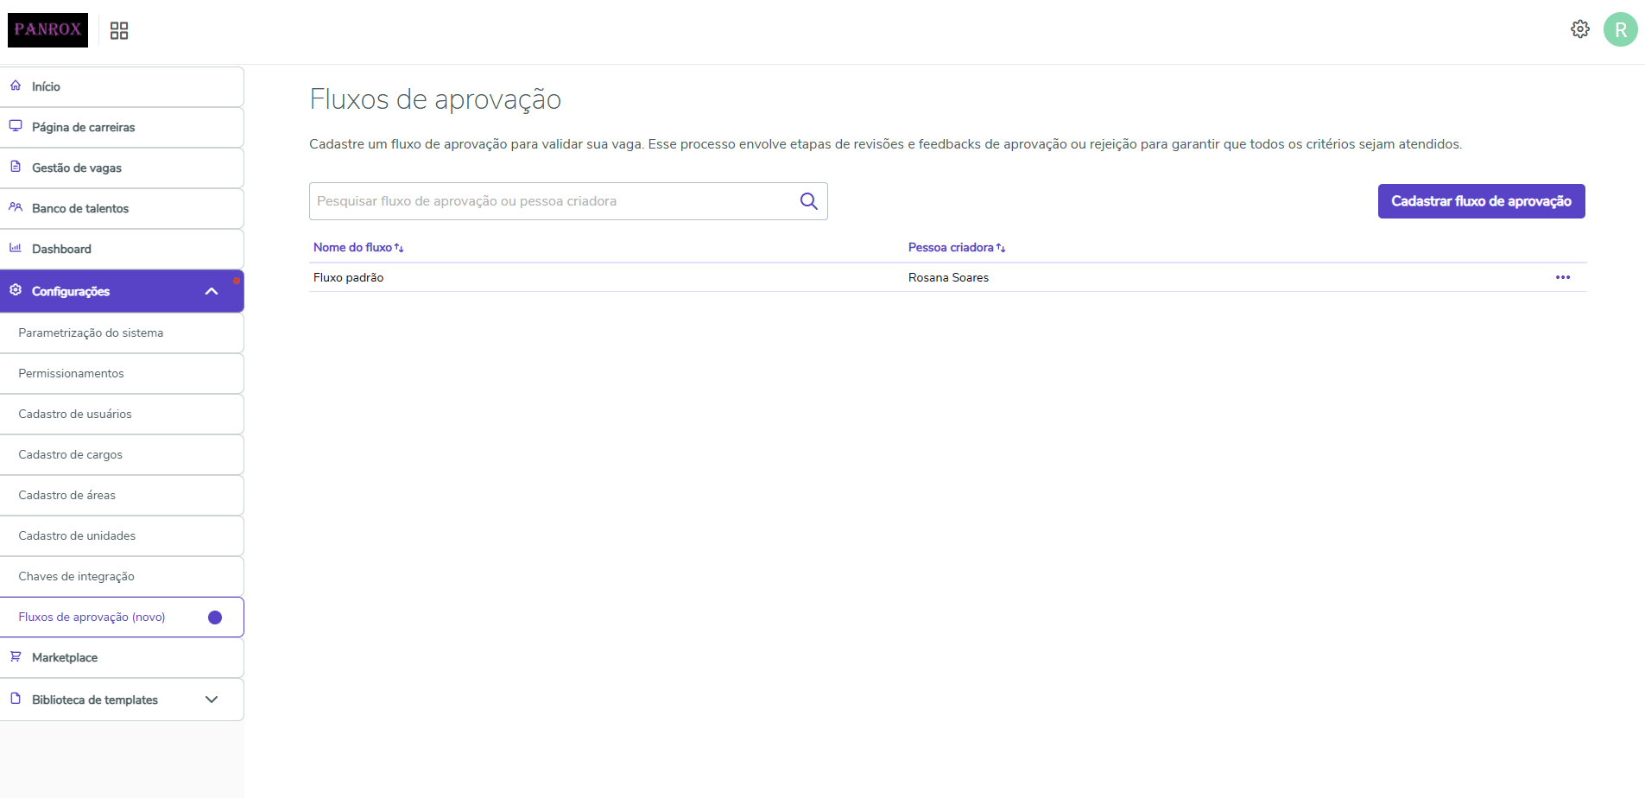The image size is (1645, 798).
Task: Click the Nome do fluxo column header
Action: (x=352, y=248)
